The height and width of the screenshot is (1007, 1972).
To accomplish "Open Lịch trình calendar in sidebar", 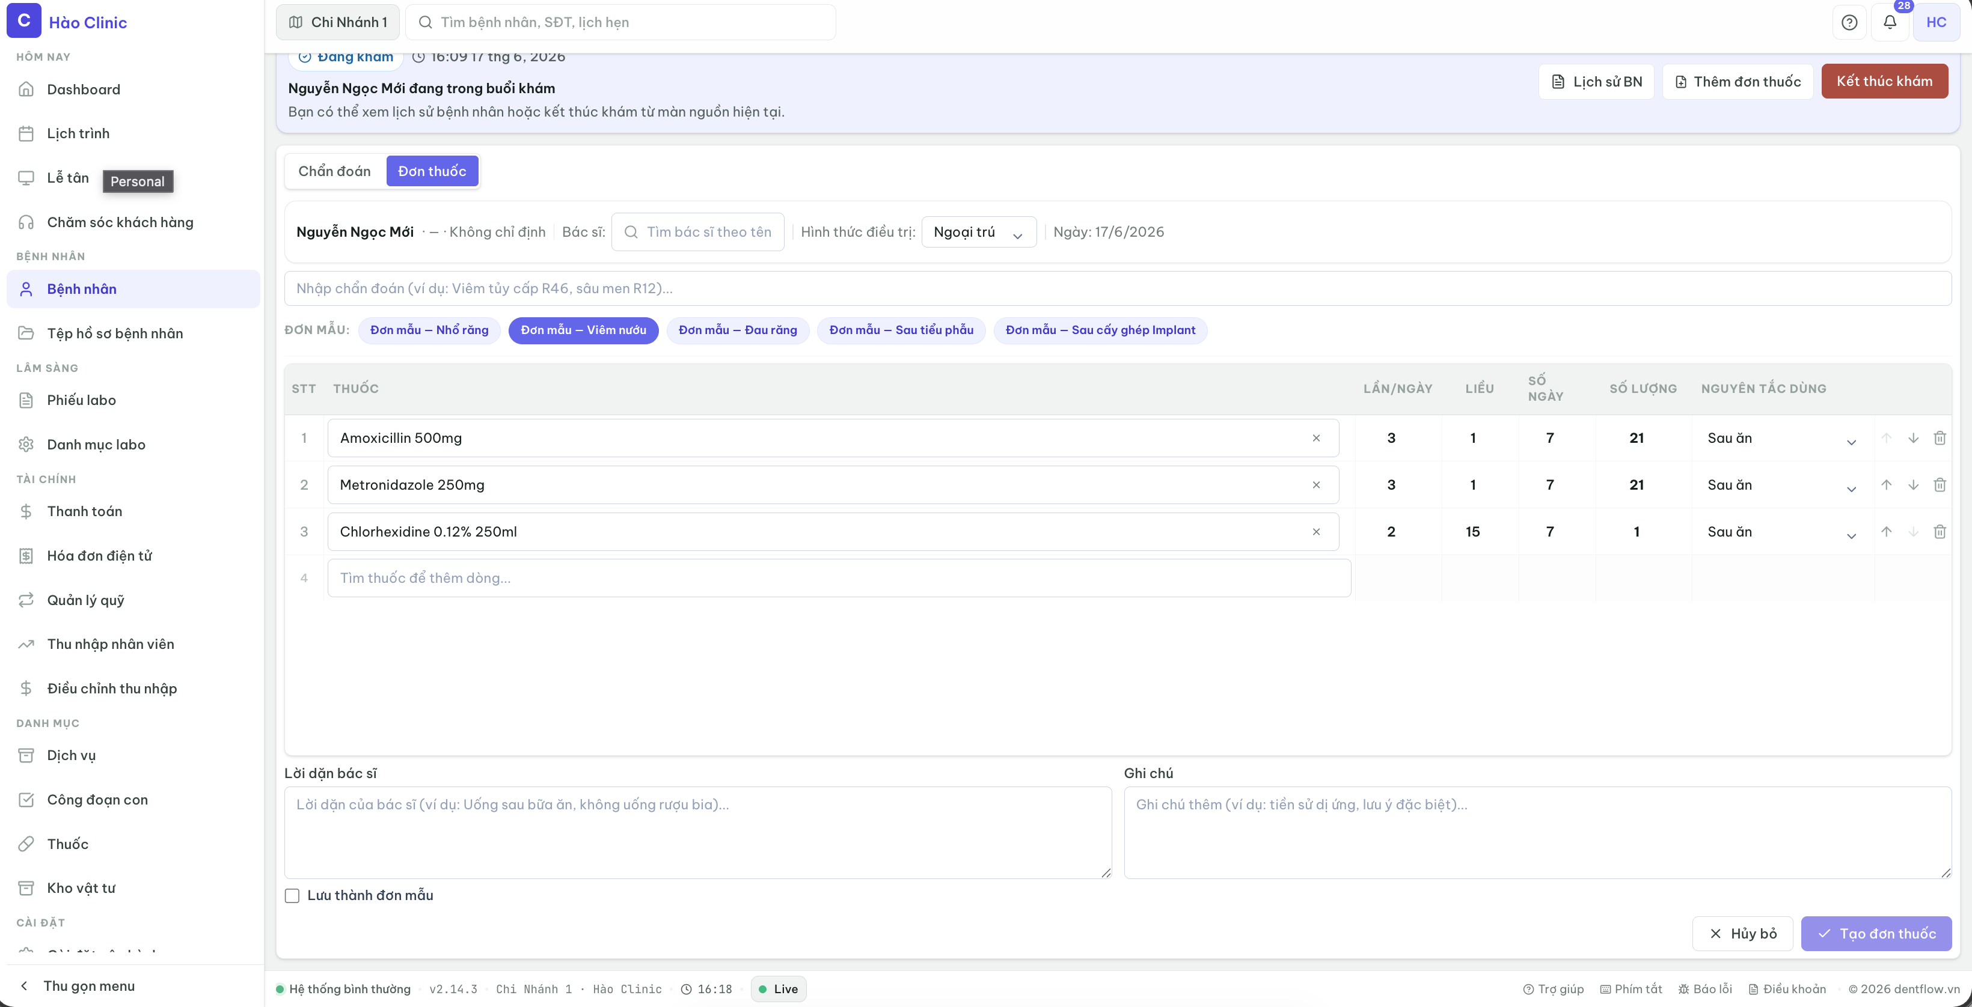I will pyautogui.click(x=133, y=134).
